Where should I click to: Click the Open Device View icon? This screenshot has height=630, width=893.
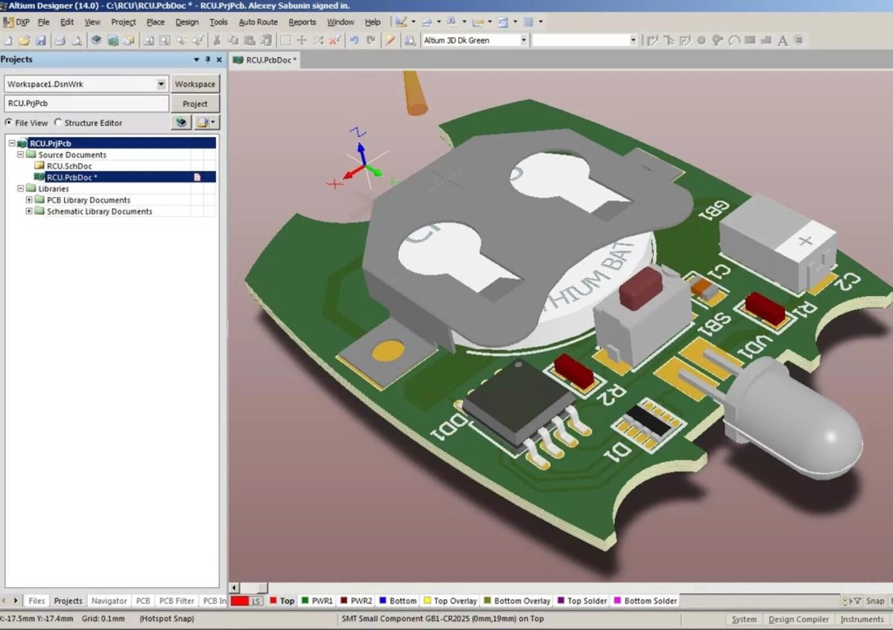tap(96, 40)
